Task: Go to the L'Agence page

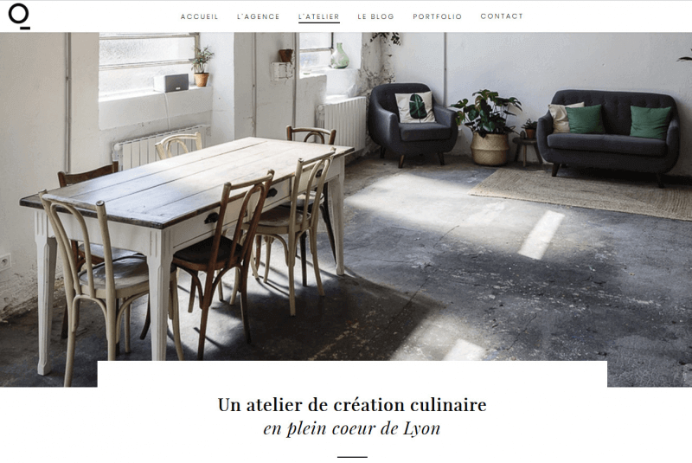Action: click(x=258, y=16)
